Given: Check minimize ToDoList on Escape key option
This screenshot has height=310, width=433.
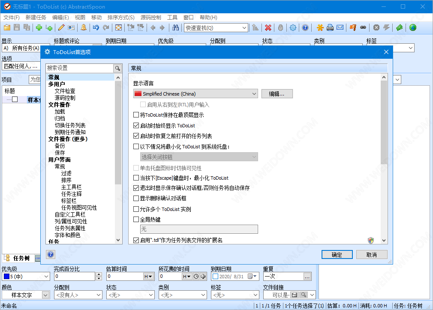Looking at the screenshot, I should pyautogui.click(x=136, y=178).
